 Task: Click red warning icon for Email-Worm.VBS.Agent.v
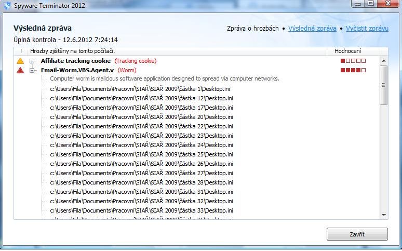[x=20, y=70]
